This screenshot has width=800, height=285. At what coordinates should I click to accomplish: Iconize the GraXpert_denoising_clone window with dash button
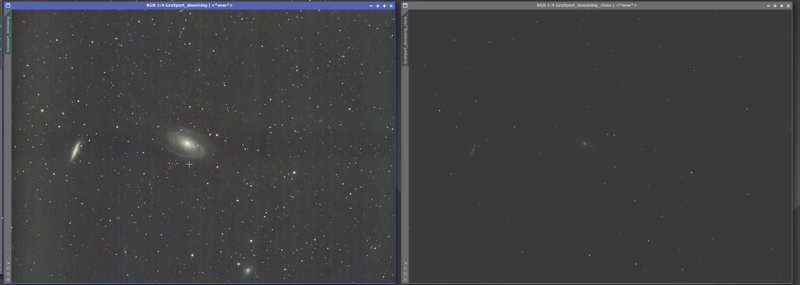[x=769, y=5]
